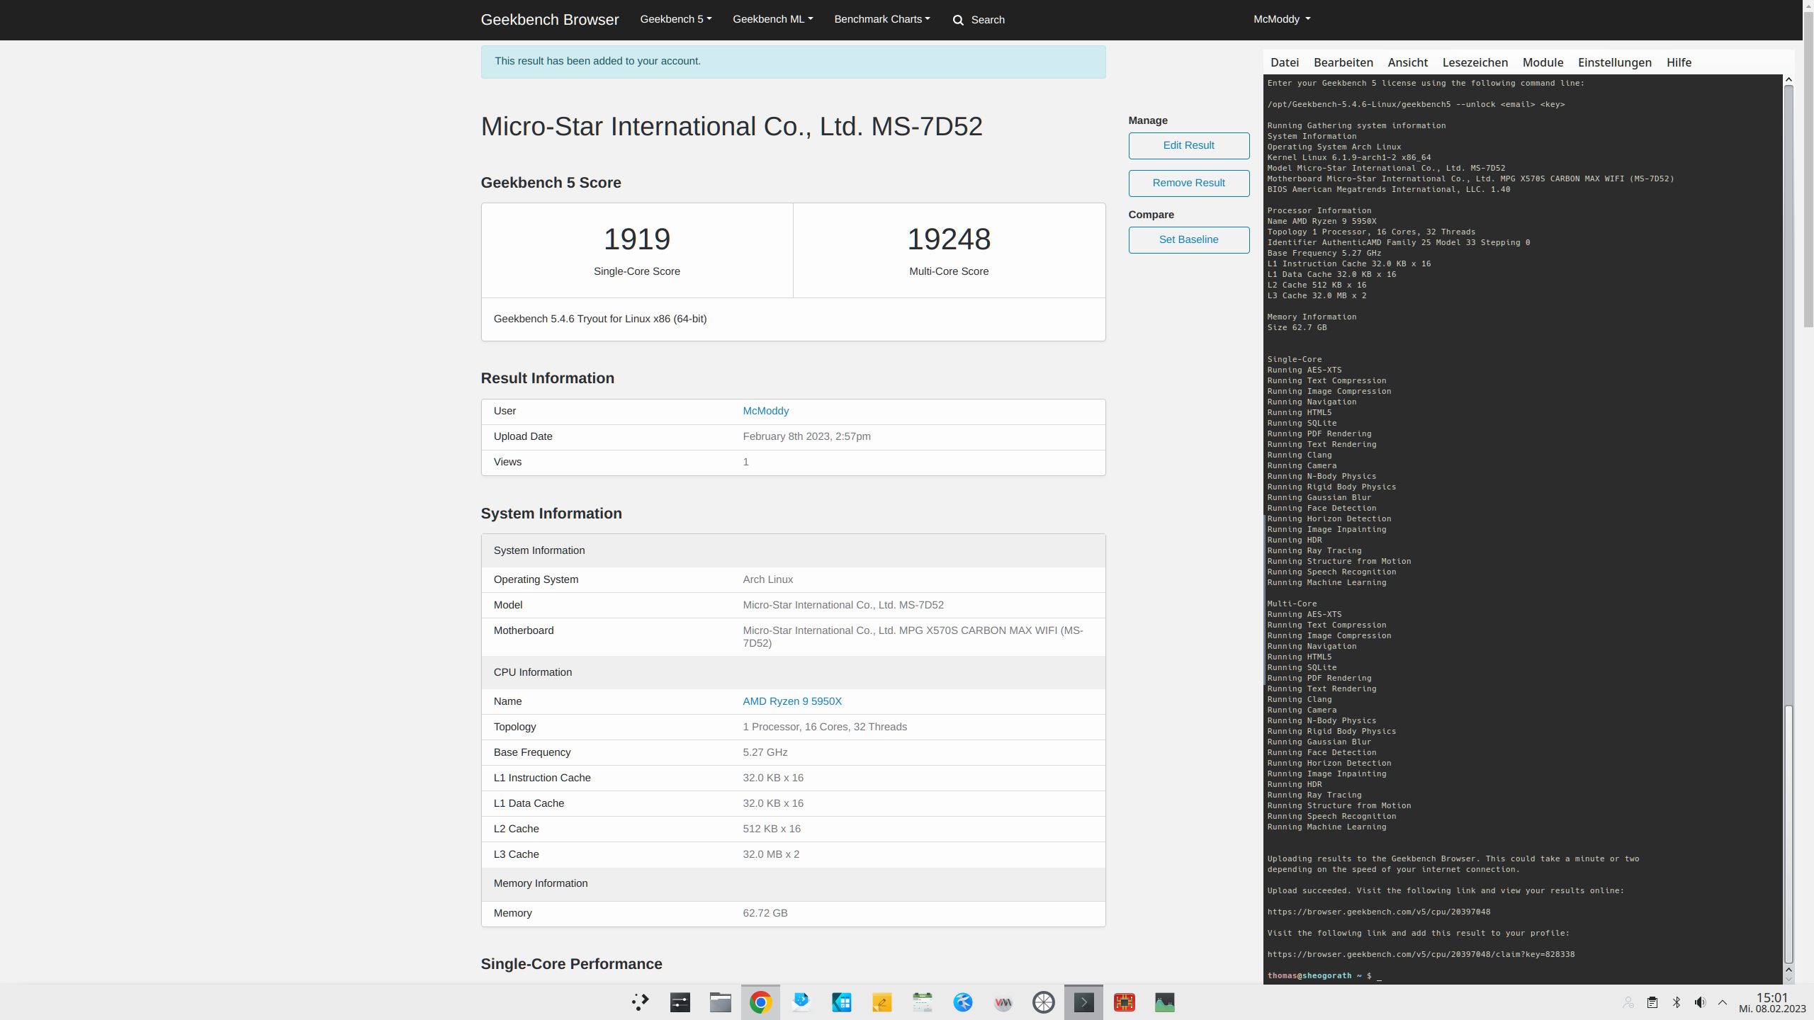Click the Search field in the navbar
This screenshot has height=1020, width=1814.
pos(988,20)
